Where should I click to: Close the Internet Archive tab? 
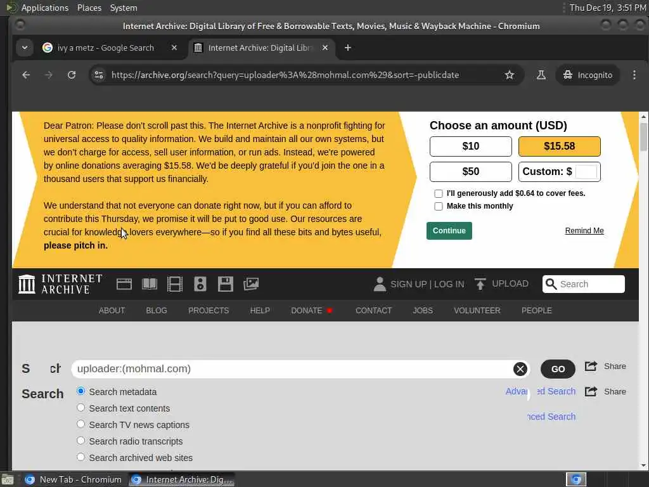[x=325, y=48]
